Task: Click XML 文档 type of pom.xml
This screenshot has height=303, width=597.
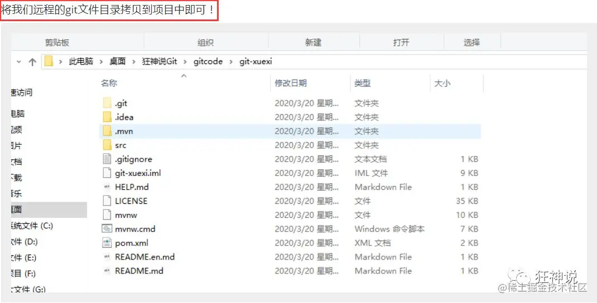Action: 372,243
